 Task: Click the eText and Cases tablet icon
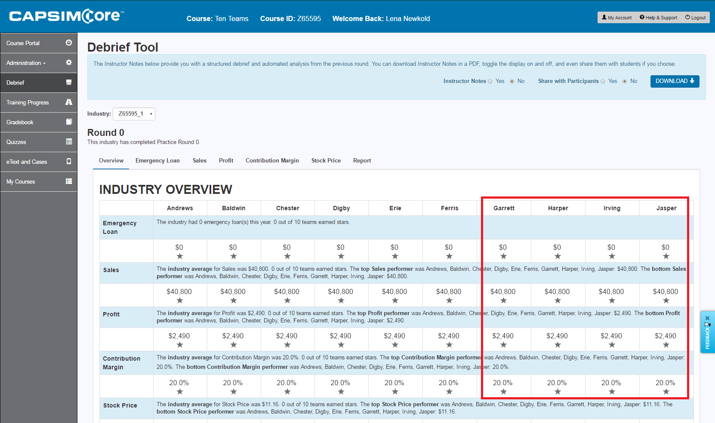pyautogui.click(x=69, y=161)
